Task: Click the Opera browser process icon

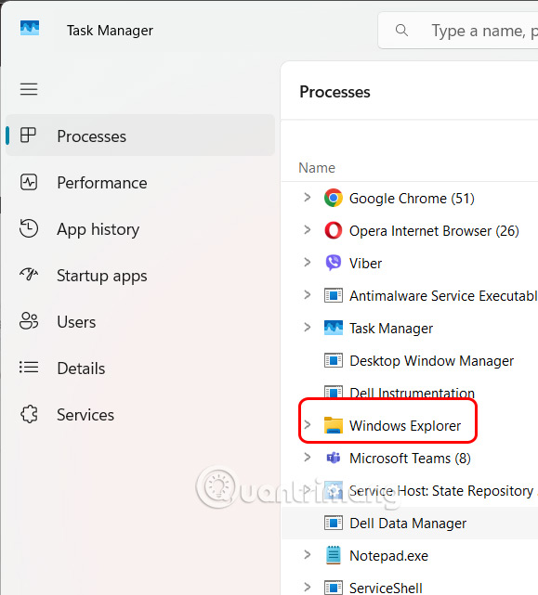Action: 334,230
